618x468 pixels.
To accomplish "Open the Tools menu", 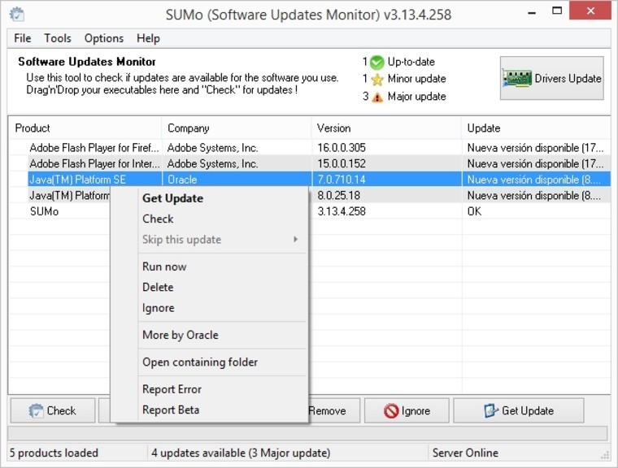I will [58, 38].
